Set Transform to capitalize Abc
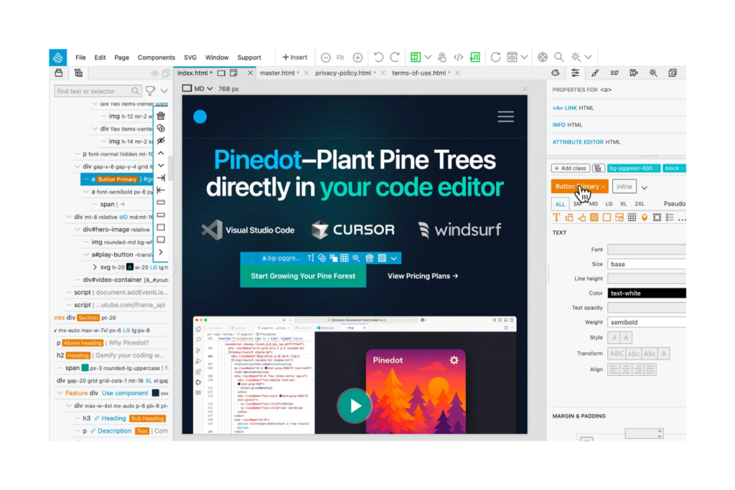The width and height of the screenshot is (735, 490). point(650,354)
